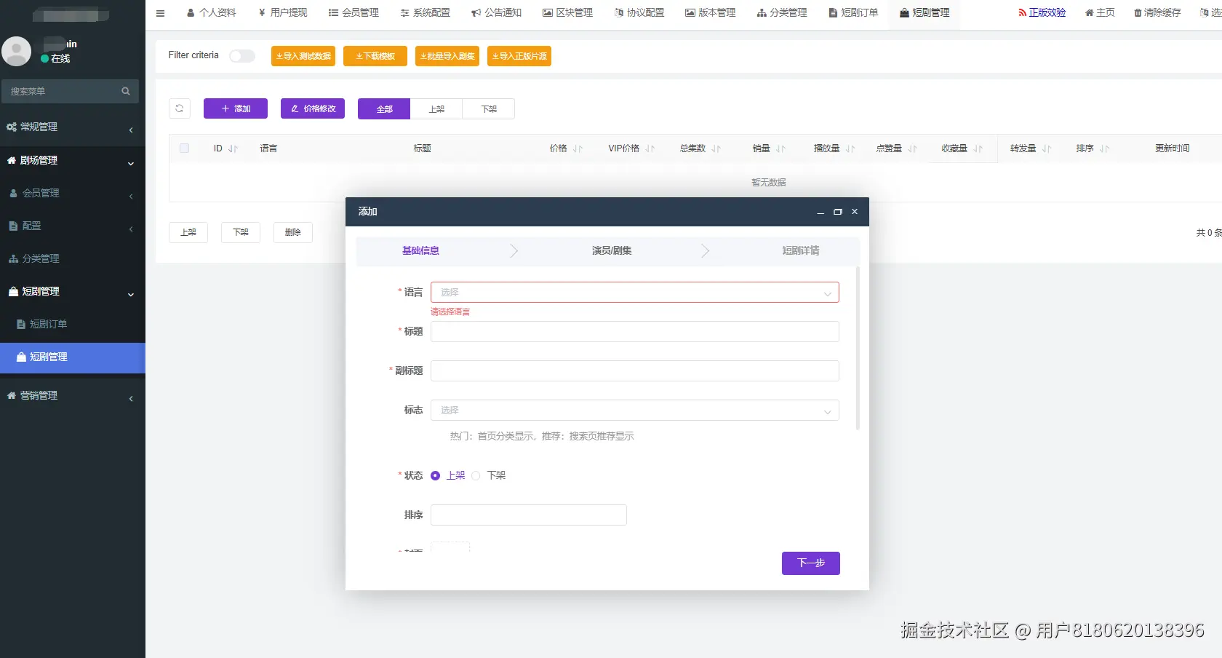Click the user avatar in the sidebar
The height and width of the screenshot is (658, 1222).
point(16,51)
